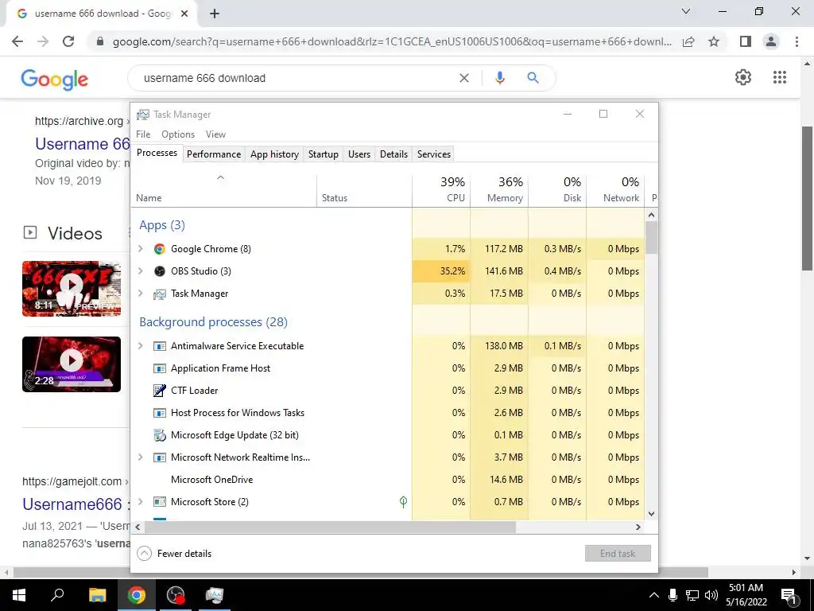Open File Explorer from the taskbar

coord(97,595)
